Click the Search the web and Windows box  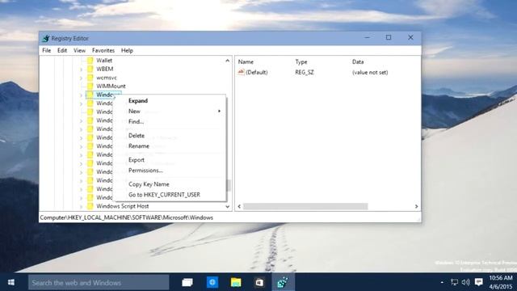coord(99,283)
